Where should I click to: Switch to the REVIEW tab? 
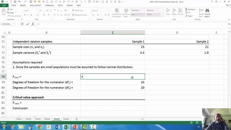[70, 5]
